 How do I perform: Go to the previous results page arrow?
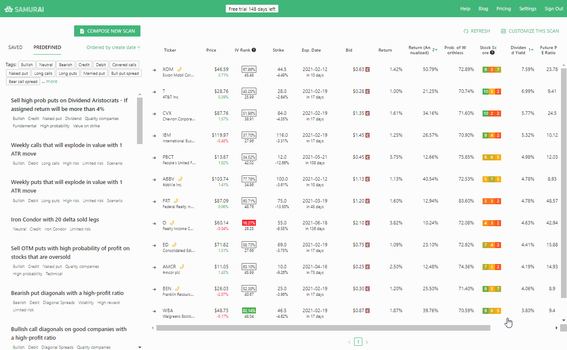[x=349, y=342]
